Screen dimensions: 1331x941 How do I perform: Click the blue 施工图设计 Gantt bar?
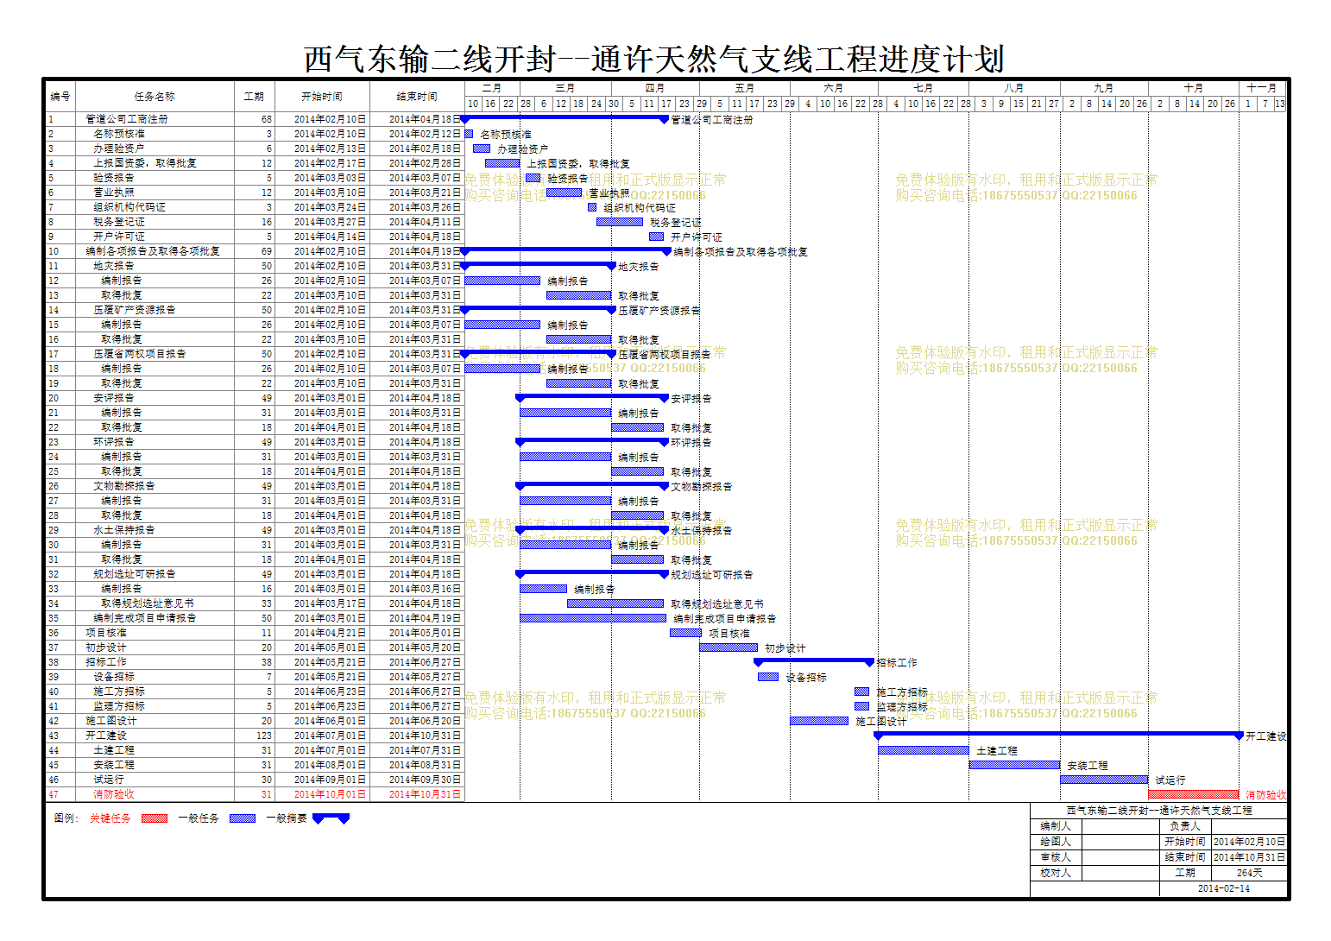click(x=819, y=721)
